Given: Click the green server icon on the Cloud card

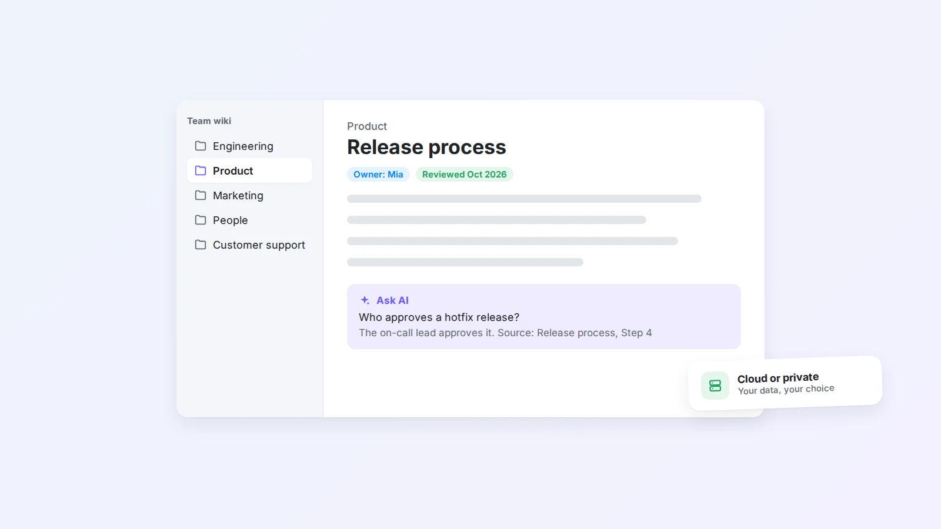Looking at the screenshot, I should [715, 386].
